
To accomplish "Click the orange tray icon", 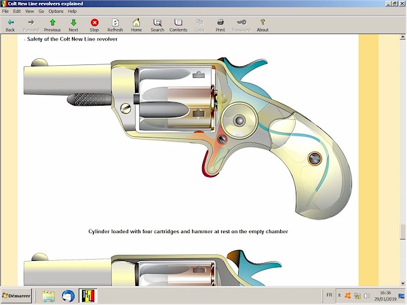I will point(347,296).
